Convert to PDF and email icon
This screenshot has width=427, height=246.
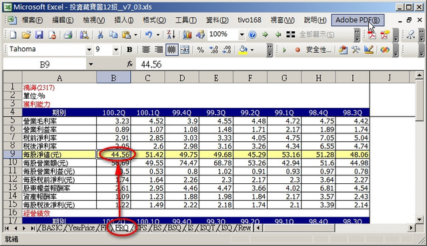[385, 35]
